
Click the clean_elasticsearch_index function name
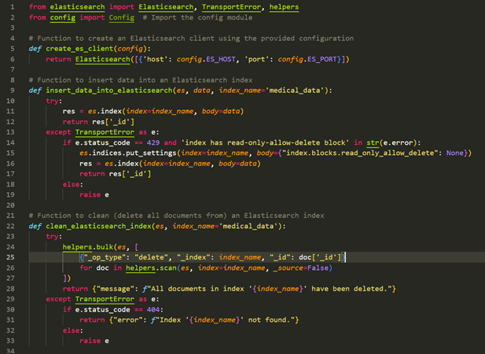99,226
